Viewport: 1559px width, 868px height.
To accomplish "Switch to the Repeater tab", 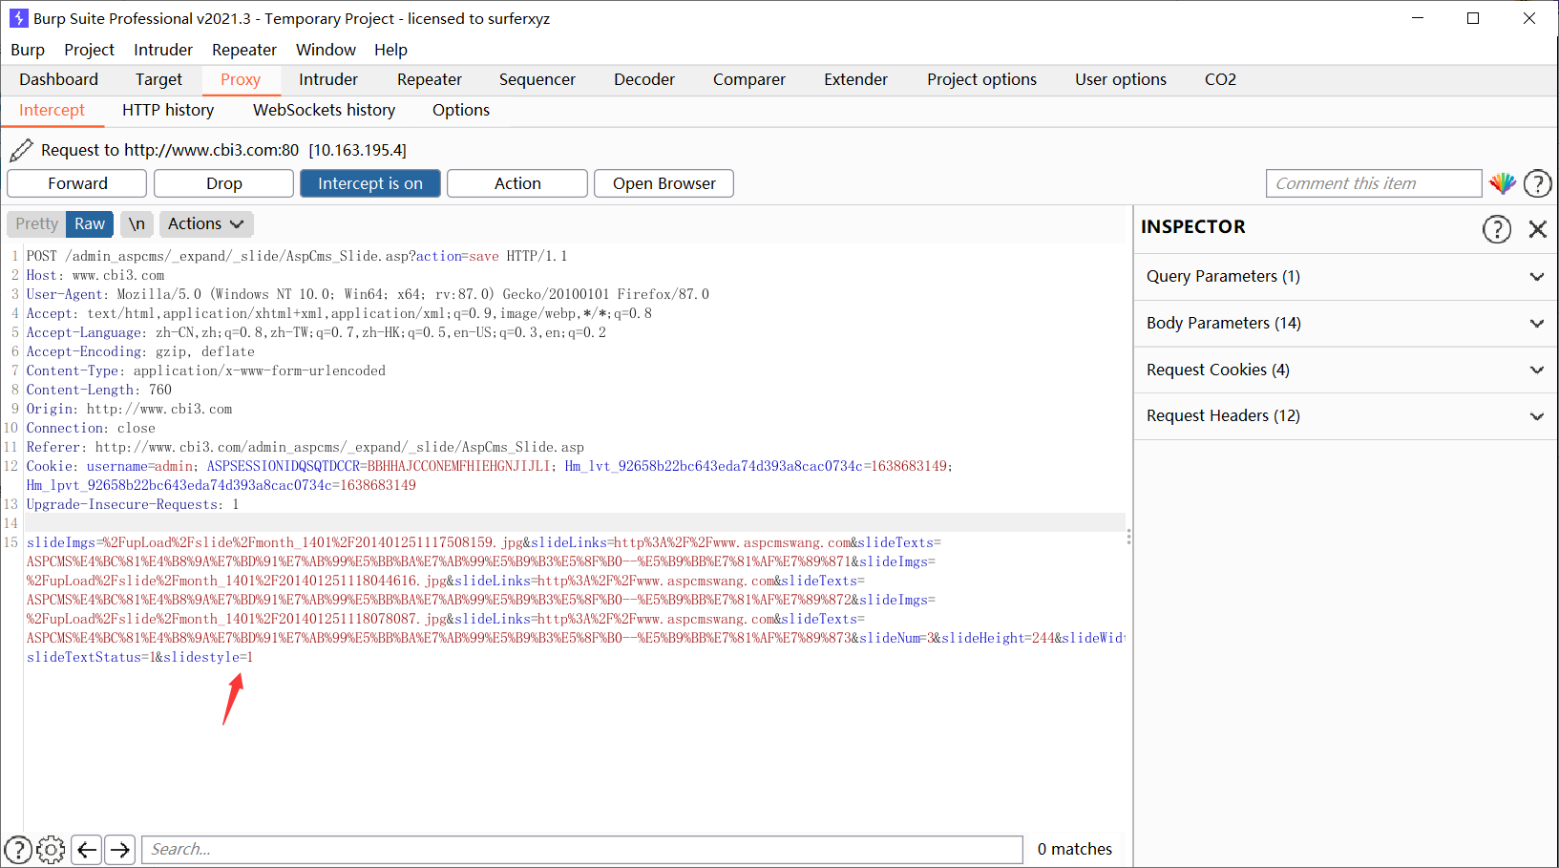I will tap(430, 79).
